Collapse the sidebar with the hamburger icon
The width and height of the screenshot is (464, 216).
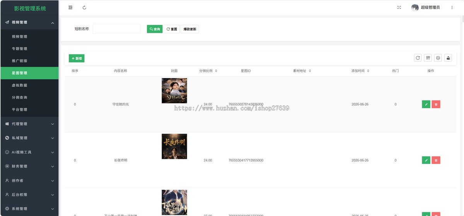coord(70,8)
